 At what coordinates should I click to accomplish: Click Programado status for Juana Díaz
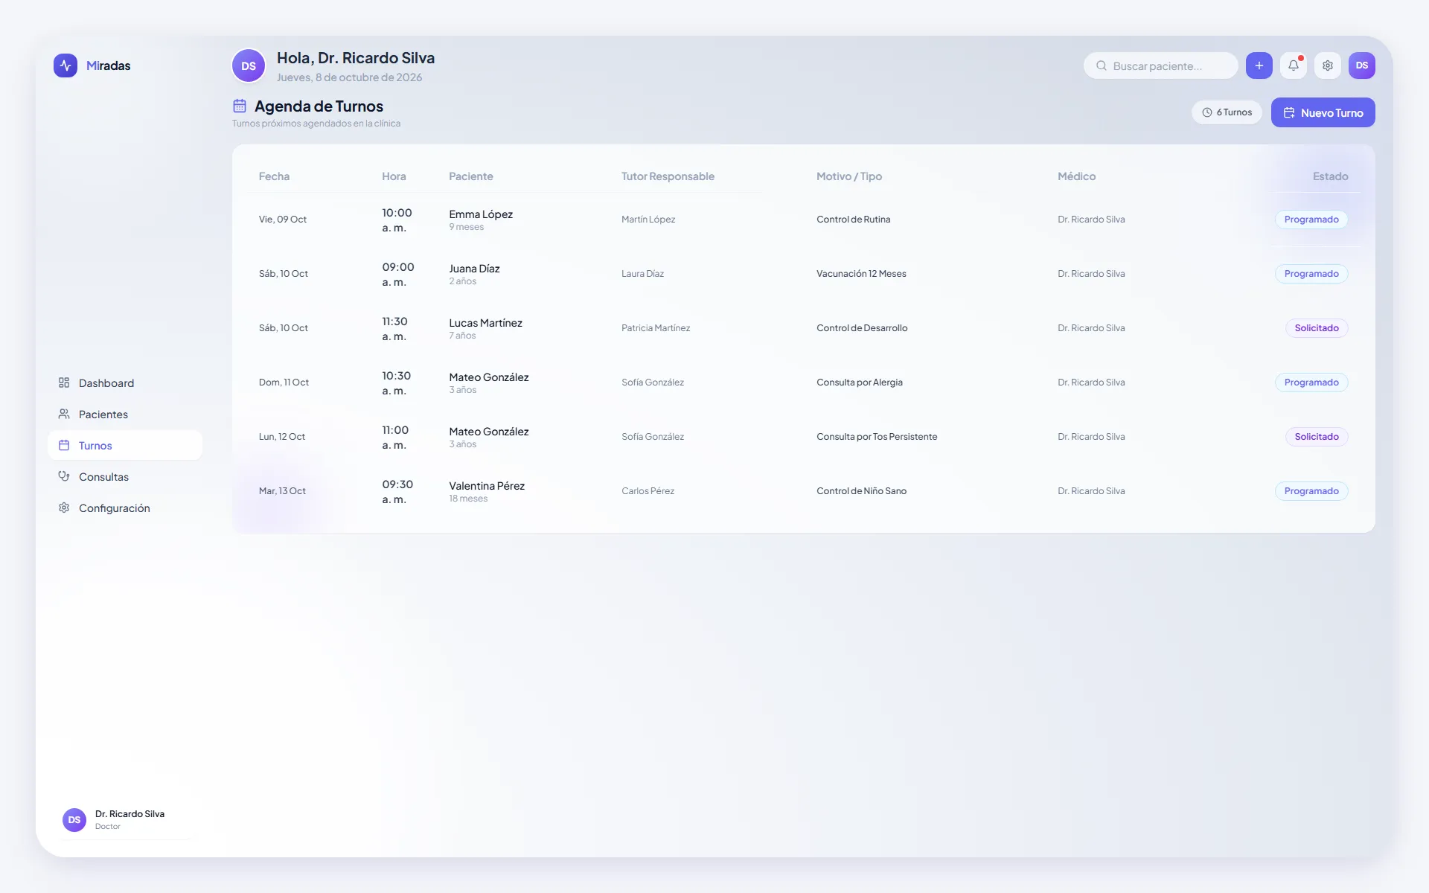click(x=1311, y=274)
